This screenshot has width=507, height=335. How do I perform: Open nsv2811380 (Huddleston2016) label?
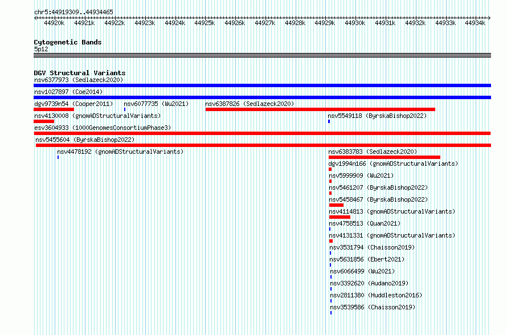click(376, 295)
